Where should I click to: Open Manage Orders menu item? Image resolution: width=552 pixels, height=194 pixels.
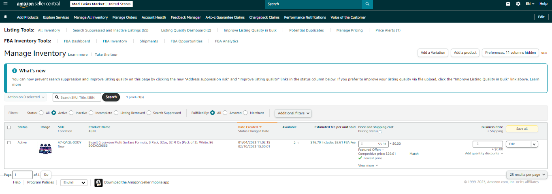[125, 17]
